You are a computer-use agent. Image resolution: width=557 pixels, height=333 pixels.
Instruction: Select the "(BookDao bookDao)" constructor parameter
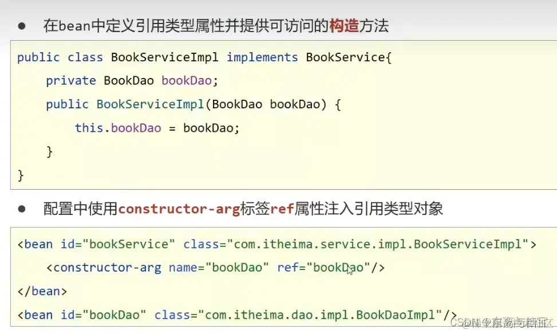266,104
